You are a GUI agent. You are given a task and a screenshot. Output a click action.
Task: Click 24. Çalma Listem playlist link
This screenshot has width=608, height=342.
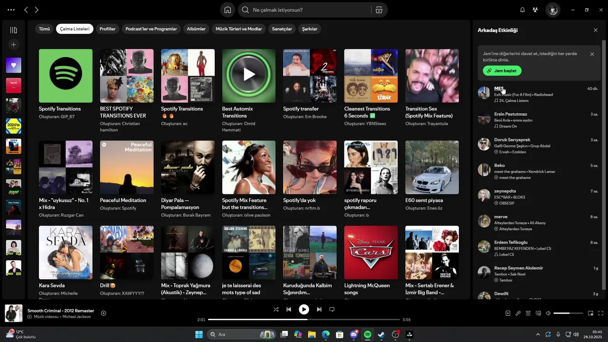click(x=514, y=101)
